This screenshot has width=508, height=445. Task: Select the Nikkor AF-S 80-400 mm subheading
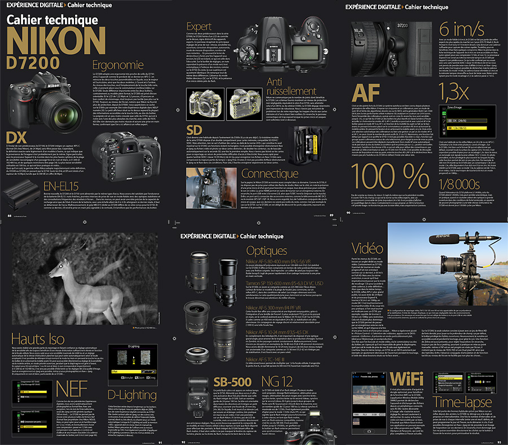tap(278, 262)
